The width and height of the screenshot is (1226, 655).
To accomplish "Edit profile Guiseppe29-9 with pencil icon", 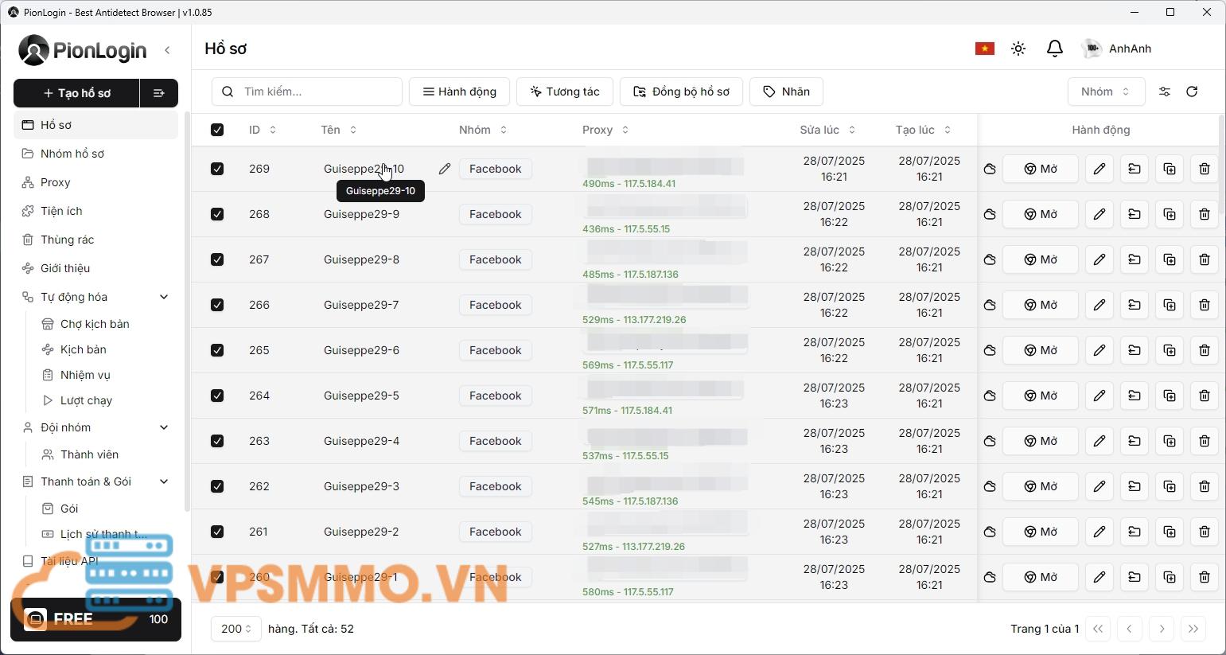I will (1099, 214).
